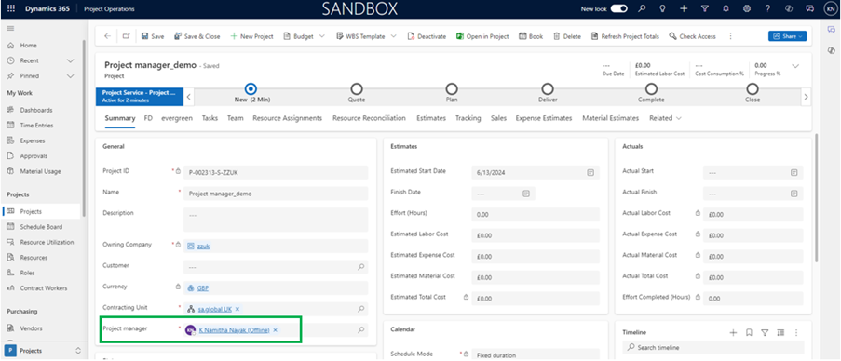
Task: Remove sa.global UK contracting unit
Action: click(237, 309)
